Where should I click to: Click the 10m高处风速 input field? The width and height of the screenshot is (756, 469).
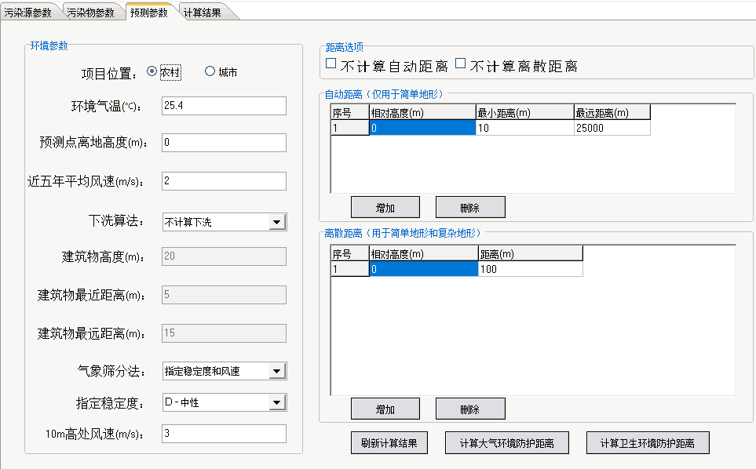(x=224, y=434)
